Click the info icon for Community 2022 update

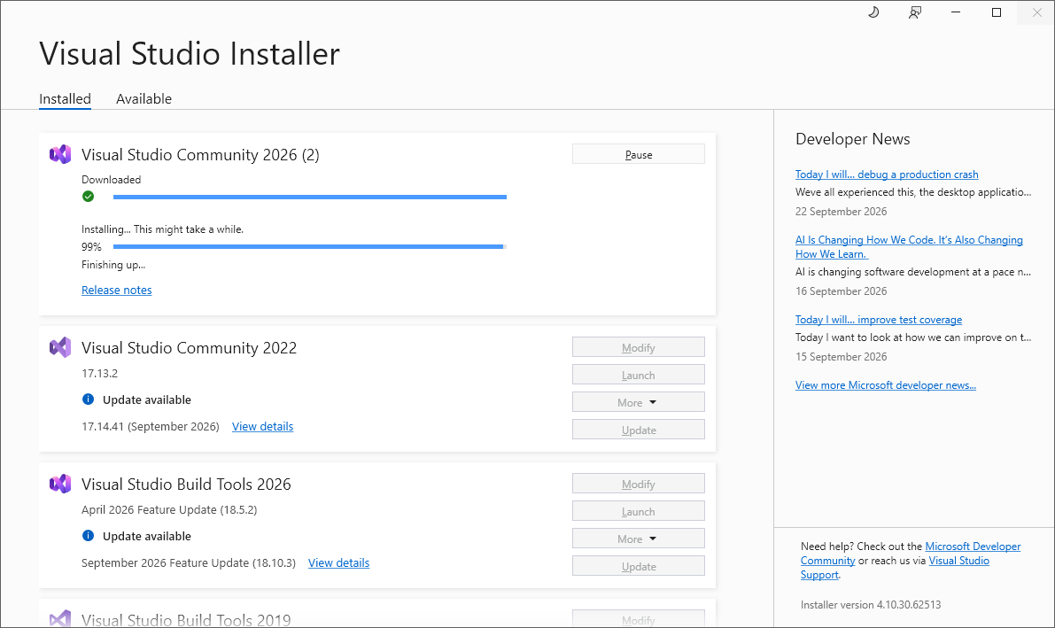pyautogui.click(x=89, y=399)
